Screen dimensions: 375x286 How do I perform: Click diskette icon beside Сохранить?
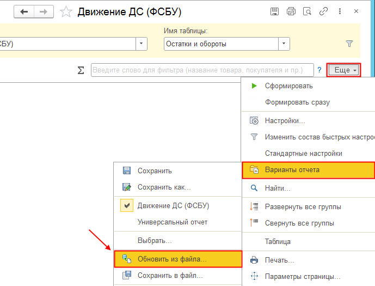pos(126,171)
